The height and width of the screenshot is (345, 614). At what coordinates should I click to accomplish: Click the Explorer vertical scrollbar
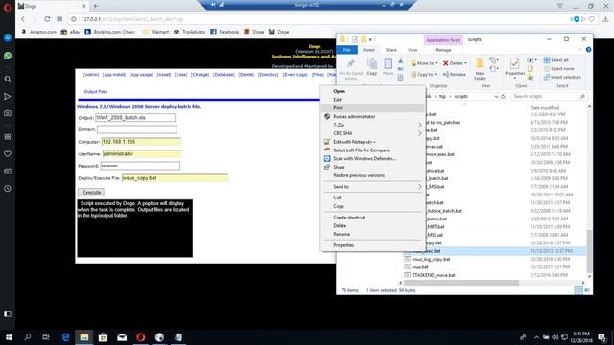(589, 250)
